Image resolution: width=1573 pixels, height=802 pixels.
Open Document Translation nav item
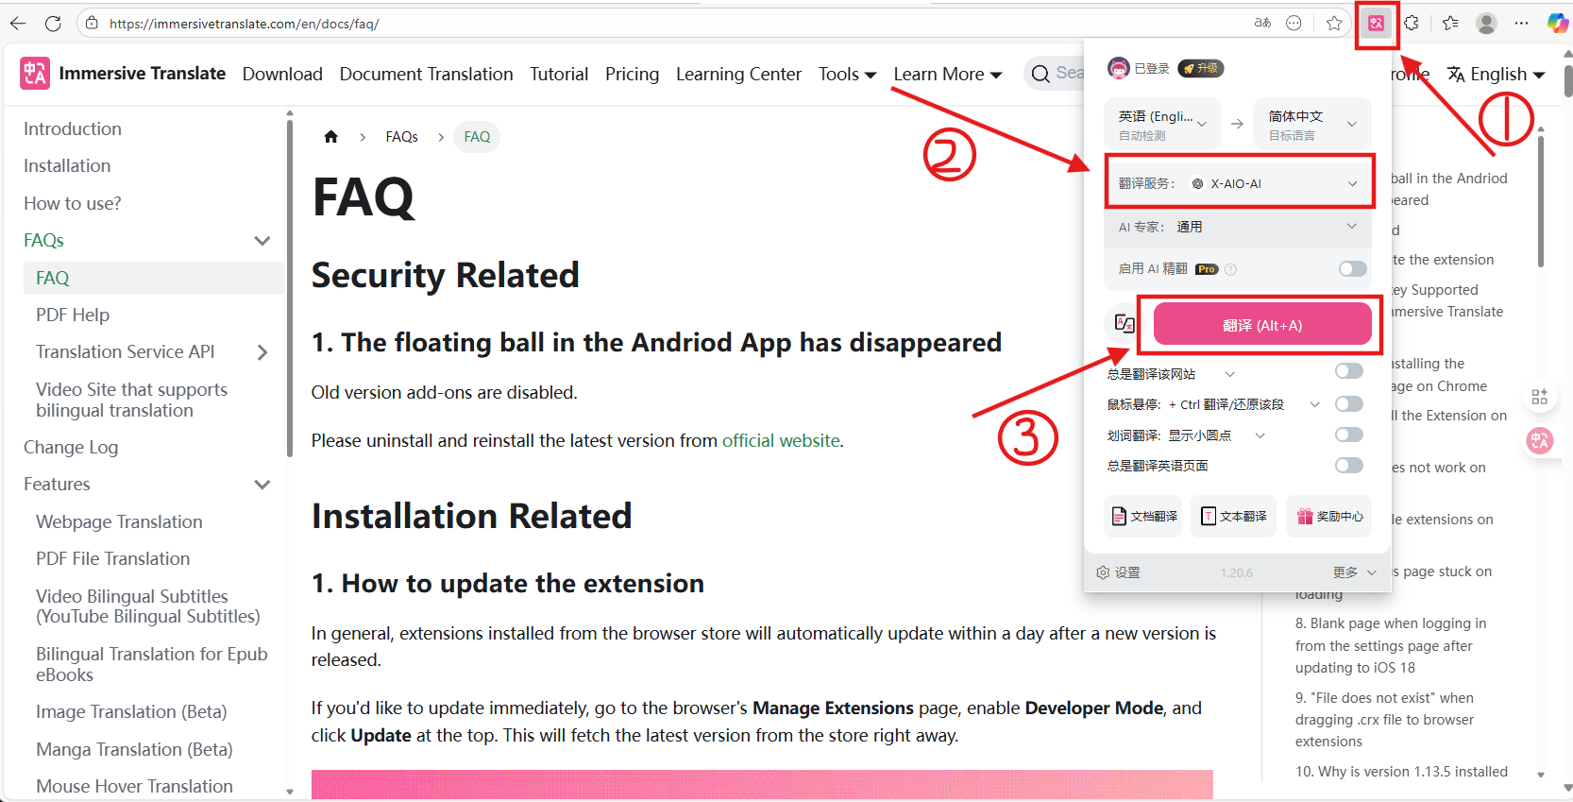point(426,74)
